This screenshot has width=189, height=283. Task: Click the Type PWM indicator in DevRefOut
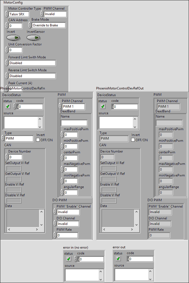[114, 138]
